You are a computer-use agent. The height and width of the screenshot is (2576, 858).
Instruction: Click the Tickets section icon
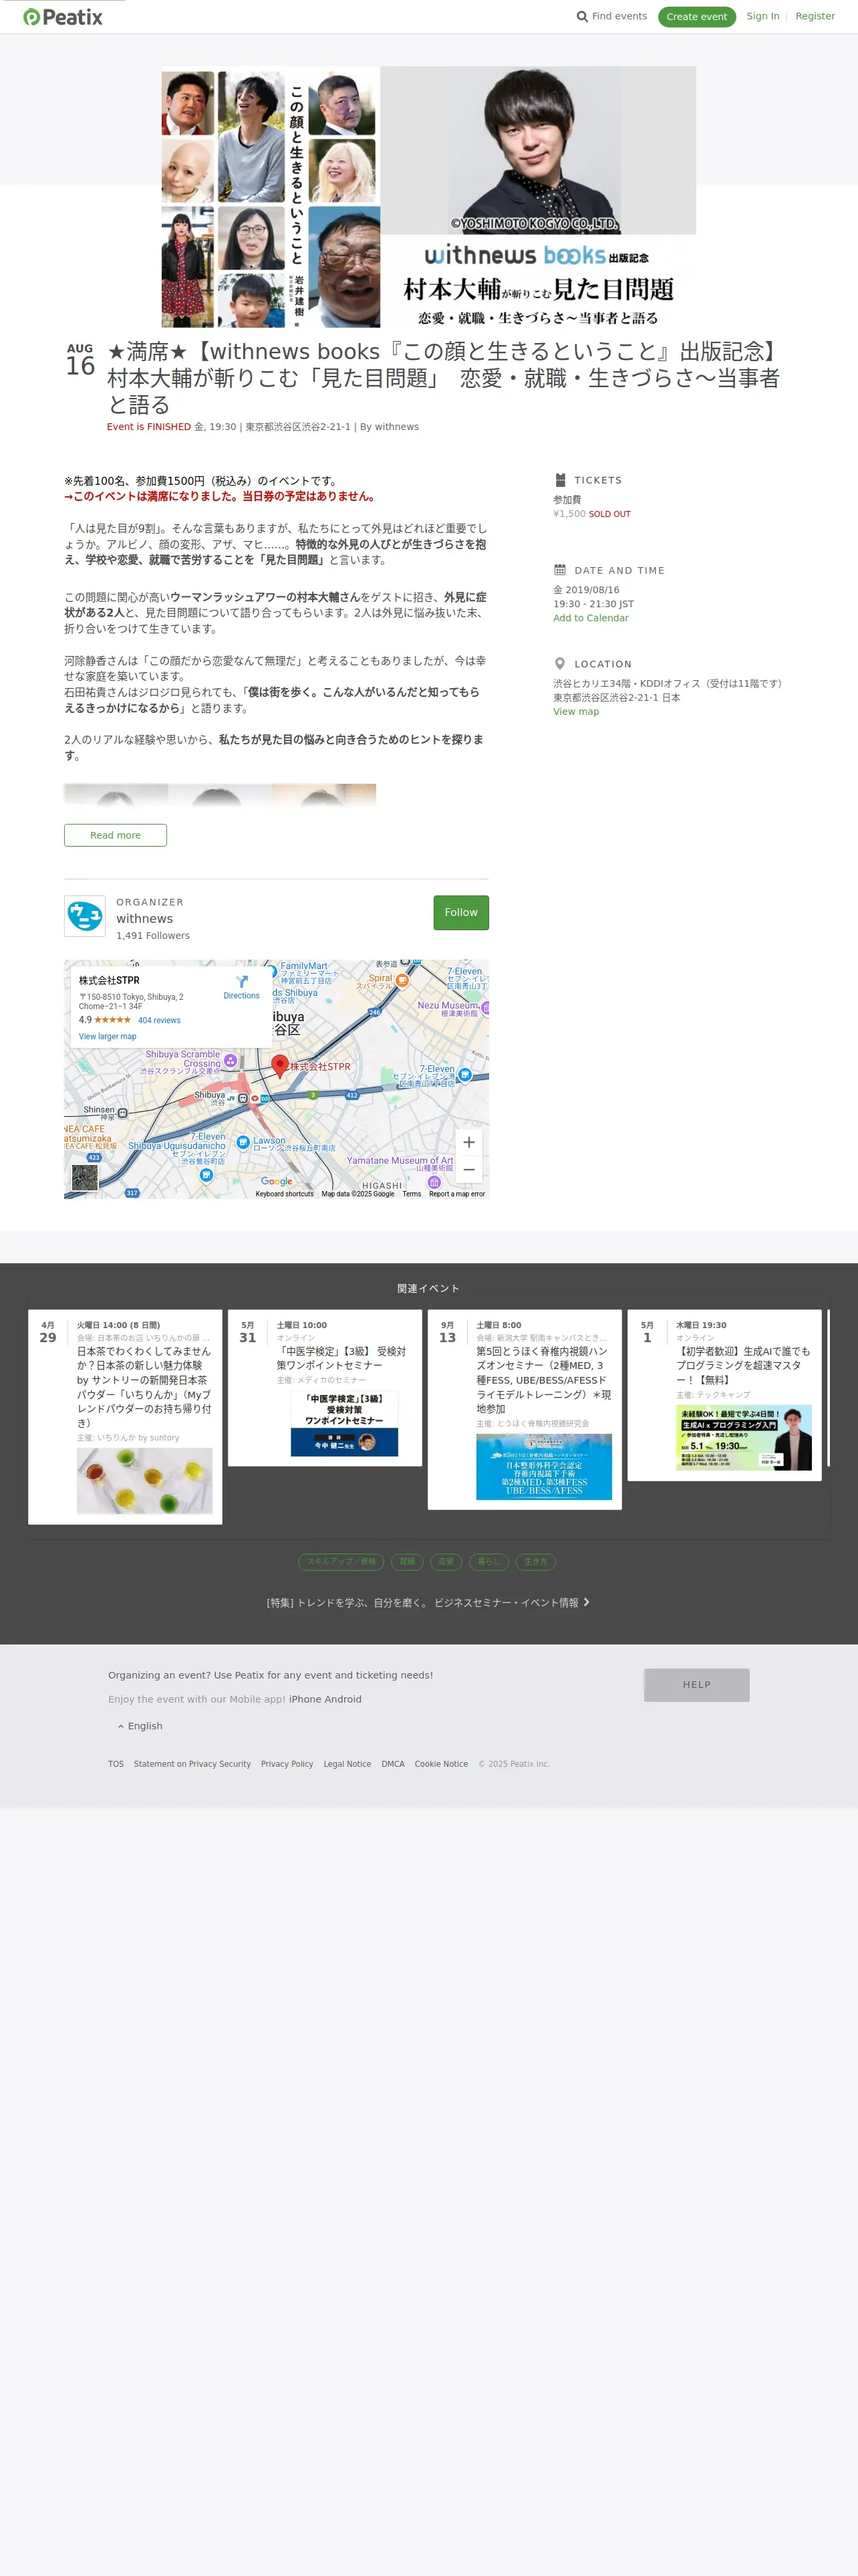click(561, 480)
